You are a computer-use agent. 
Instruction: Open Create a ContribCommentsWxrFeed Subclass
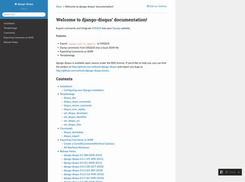click(x=89, y=144)
